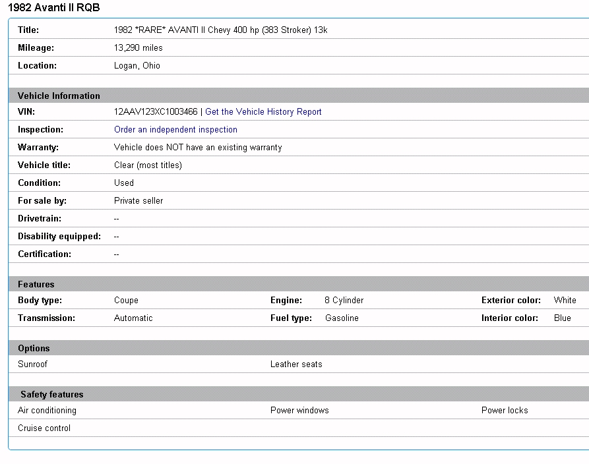Click the listing title text with 383 Stroker

point(220,30)
